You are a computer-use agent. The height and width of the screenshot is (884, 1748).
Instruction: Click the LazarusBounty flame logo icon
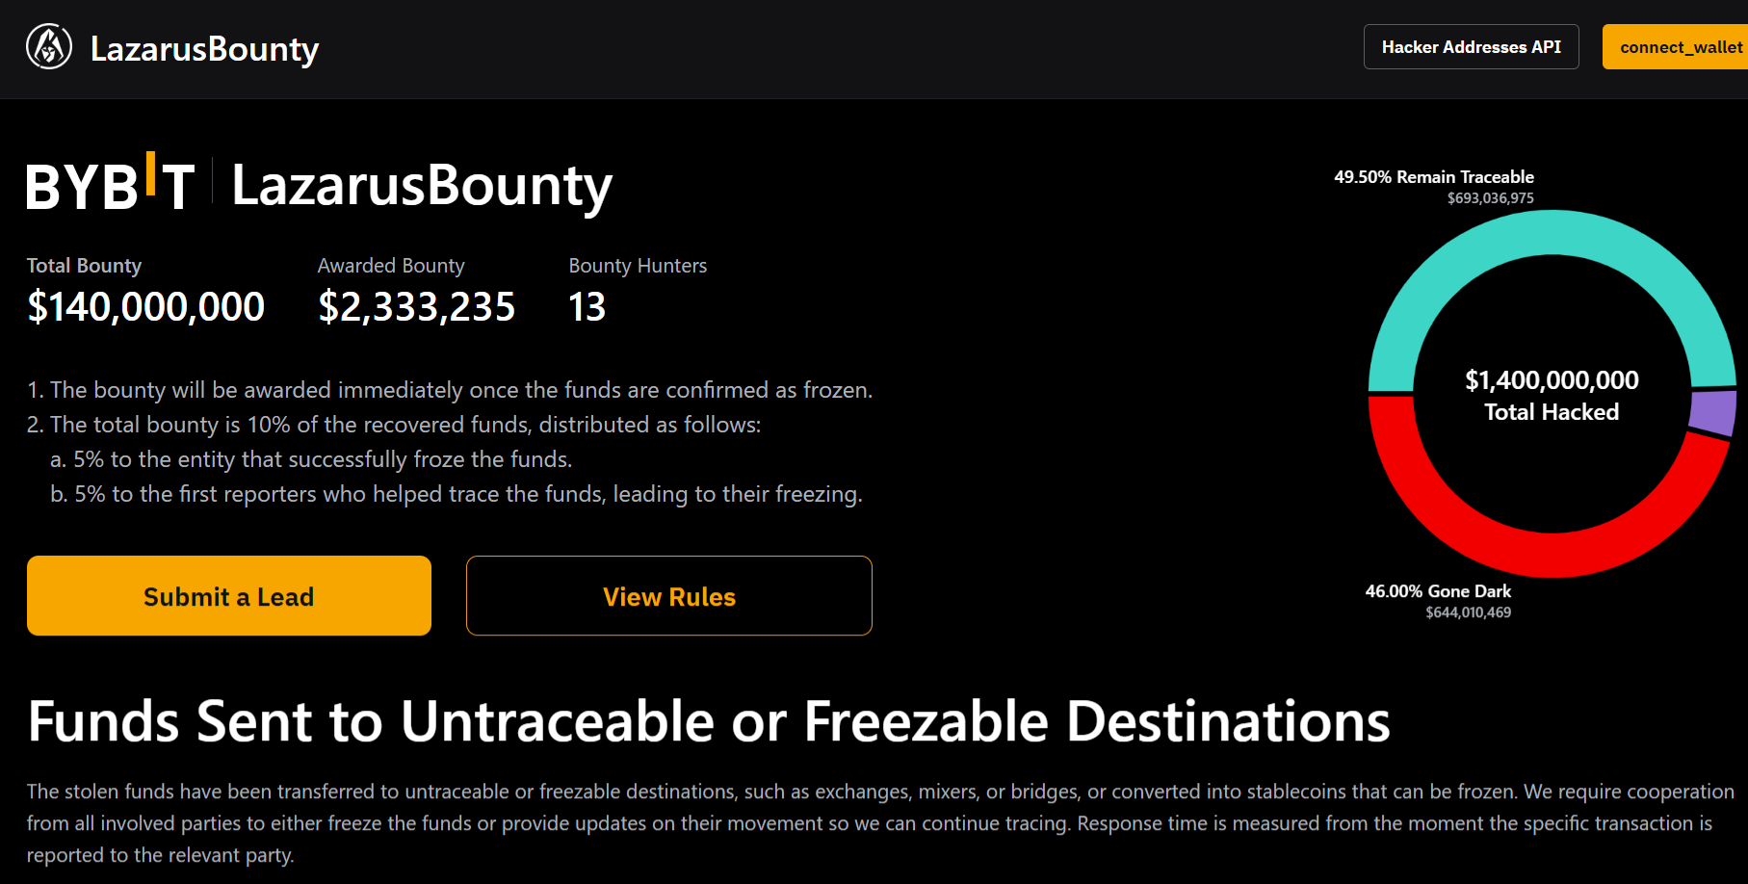tap(49, 47)
